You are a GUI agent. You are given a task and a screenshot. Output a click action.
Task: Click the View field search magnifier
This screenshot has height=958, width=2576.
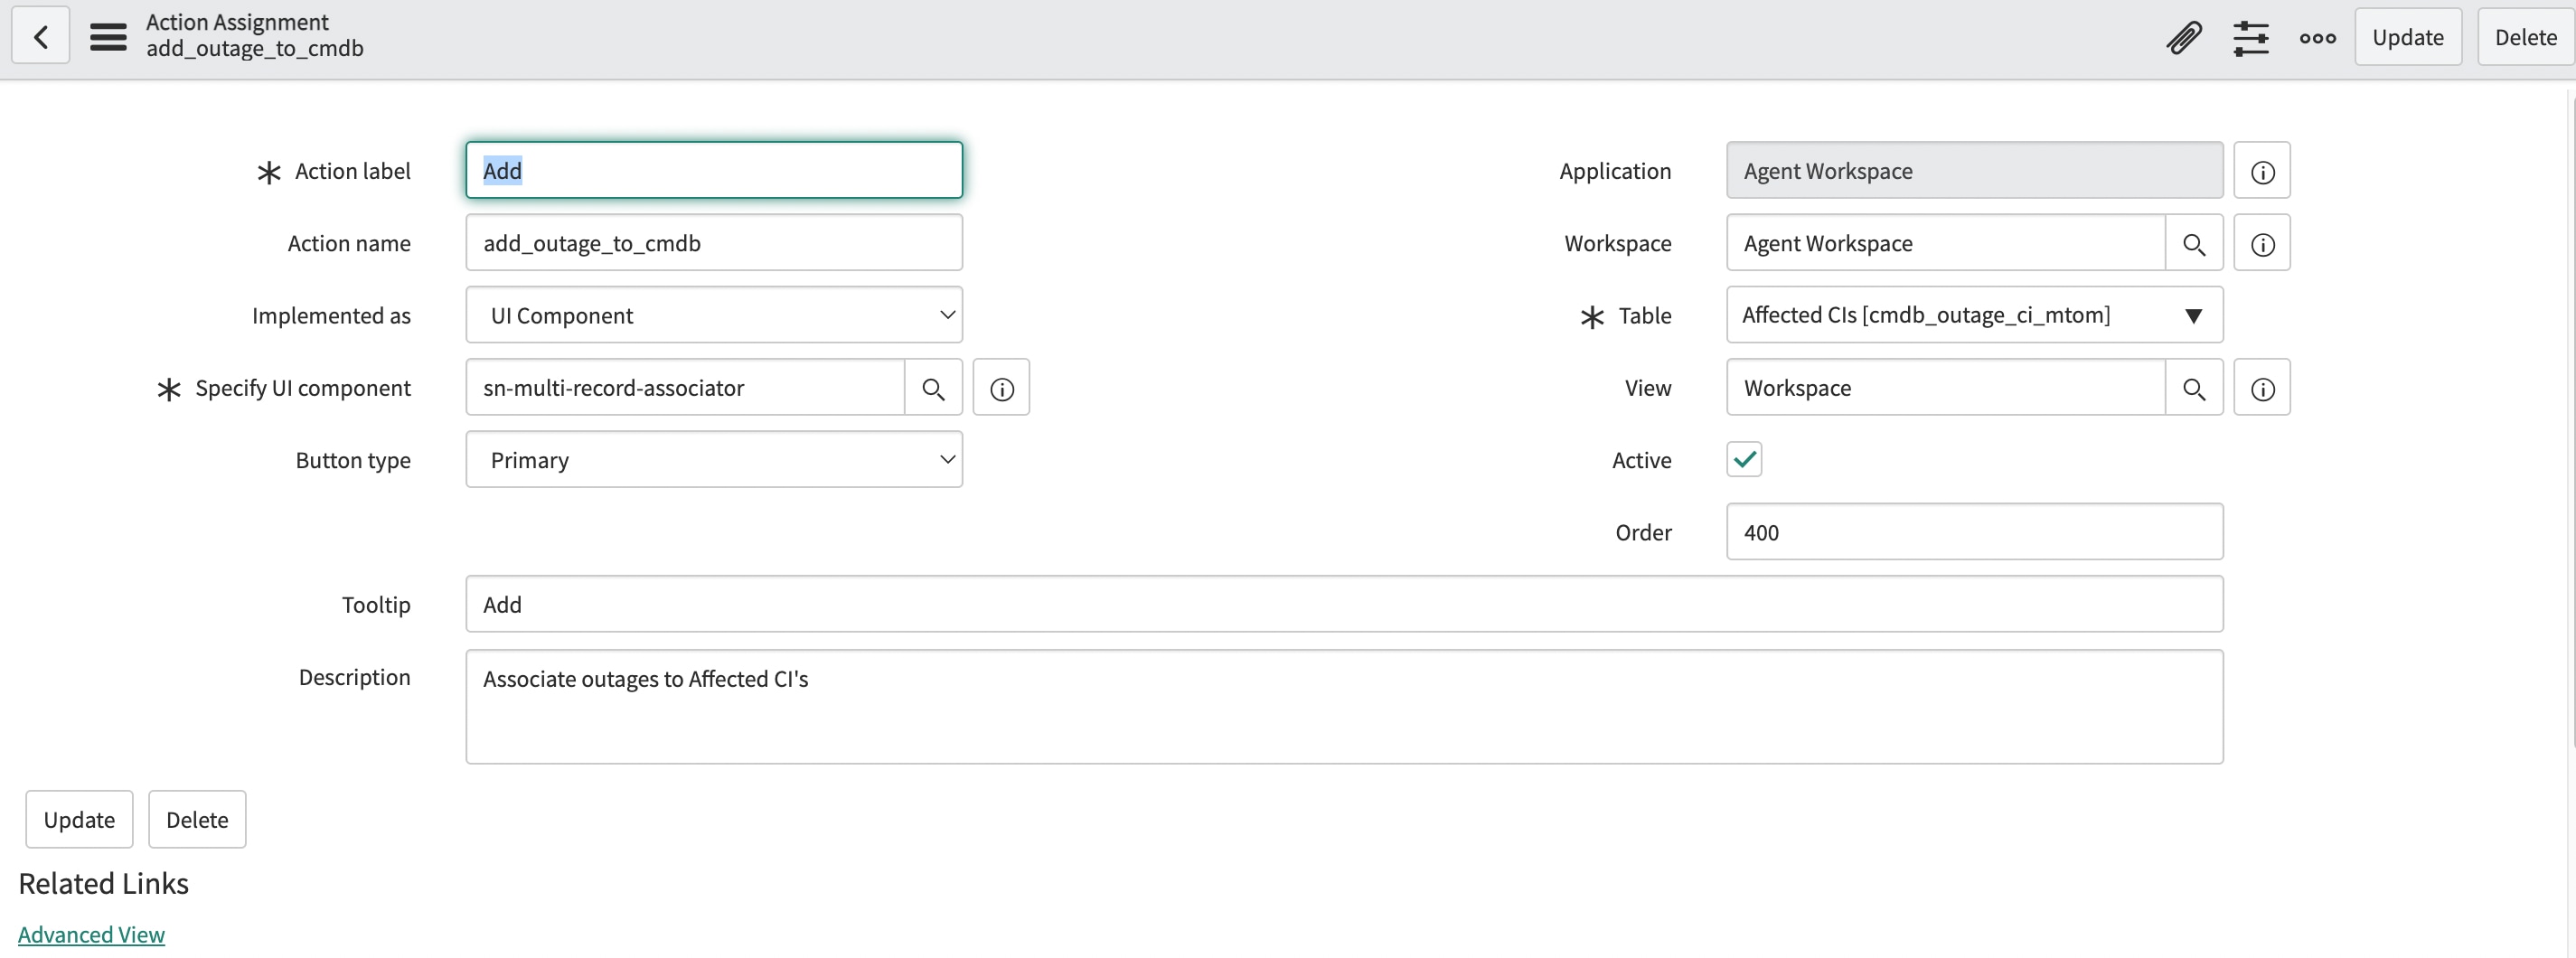click(x=2195, y=387)
